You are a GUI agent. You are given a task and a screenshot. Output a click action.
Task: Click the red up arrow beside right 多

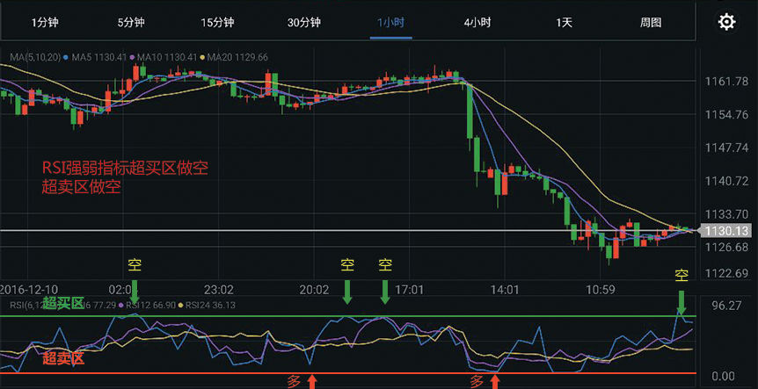[494, 381]
